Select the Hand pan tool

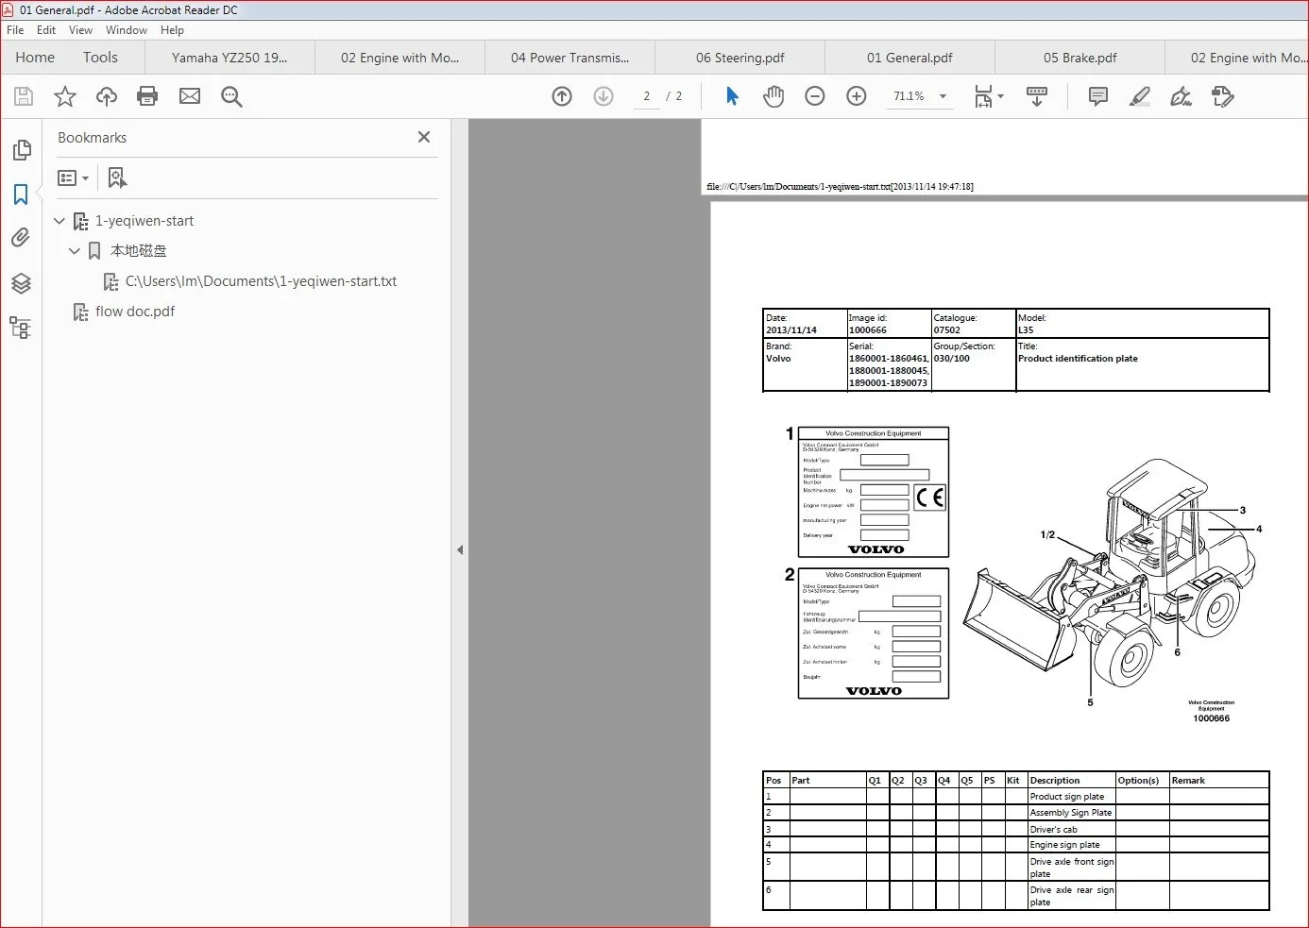pyautogui.click(x=773, y=96)
